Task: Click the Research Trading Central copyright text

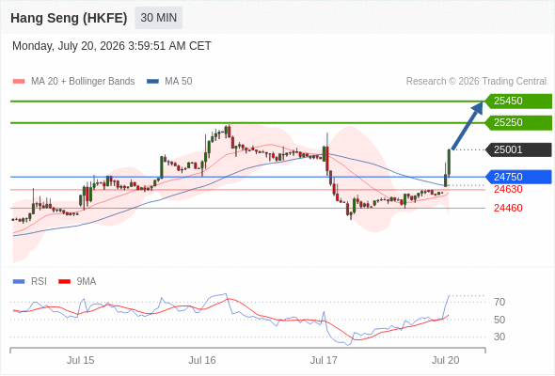Action: click(x=476, y=82)
